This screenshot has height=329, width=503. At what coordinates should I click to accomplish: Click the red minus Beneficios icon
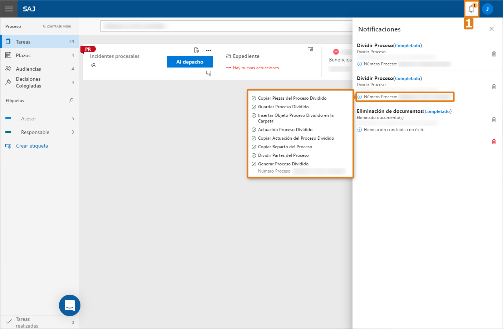(x=336, y=52)
